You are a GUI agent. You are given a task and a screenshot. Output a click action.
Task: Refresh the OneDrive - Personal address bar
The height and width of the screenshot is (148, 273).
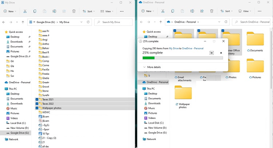tap(226, 22)
